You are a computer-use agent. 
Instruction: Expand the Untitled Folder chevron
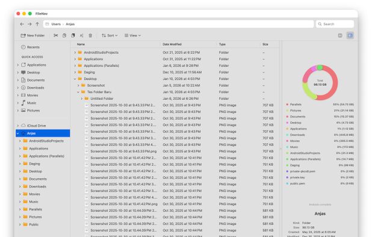coord(82,99)
